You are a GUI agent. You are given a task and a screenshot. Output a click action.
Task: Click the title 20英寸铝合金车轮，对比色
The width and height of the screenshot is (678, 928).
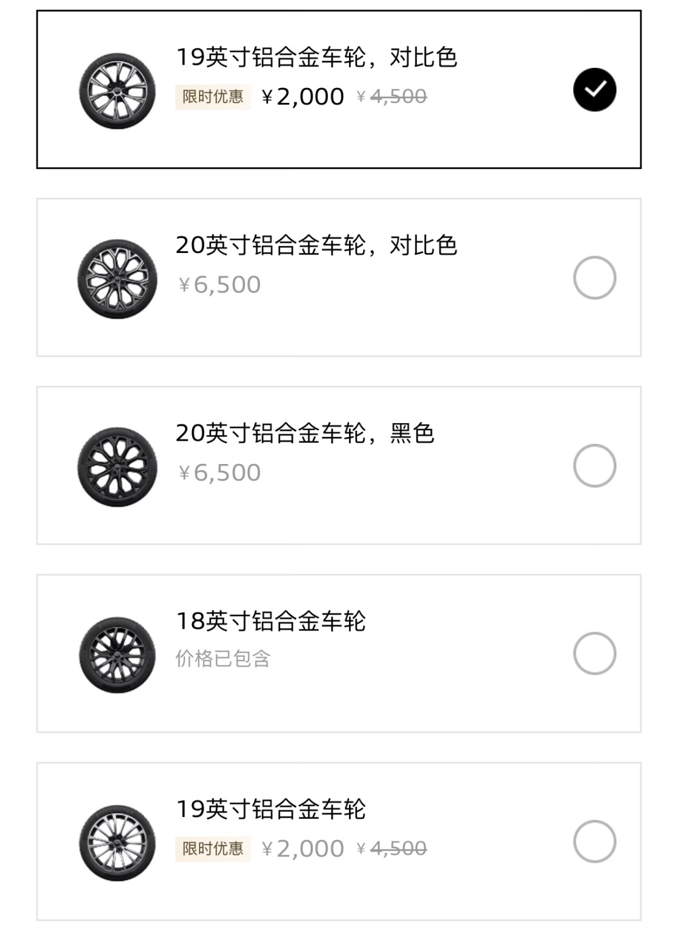coord(316,245)
